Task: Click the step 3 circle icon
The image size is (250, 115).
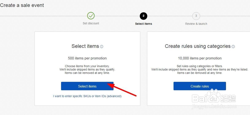Action: click(x=196, y=16)
